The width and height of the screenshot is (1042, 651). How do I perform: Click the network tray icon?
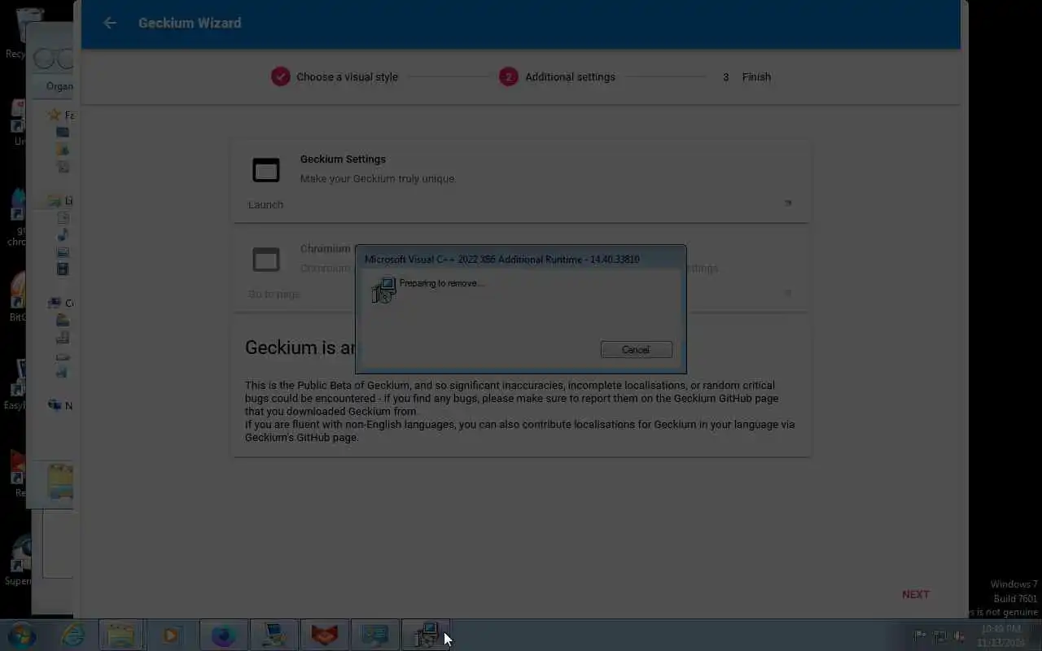click(940, 636)
